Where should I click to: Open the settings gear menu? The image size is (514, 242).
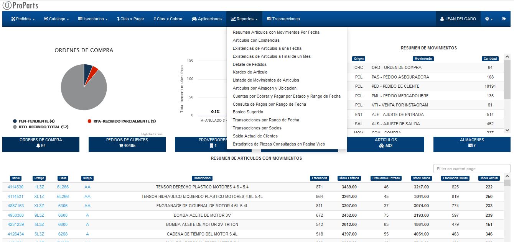coord(489,19)
